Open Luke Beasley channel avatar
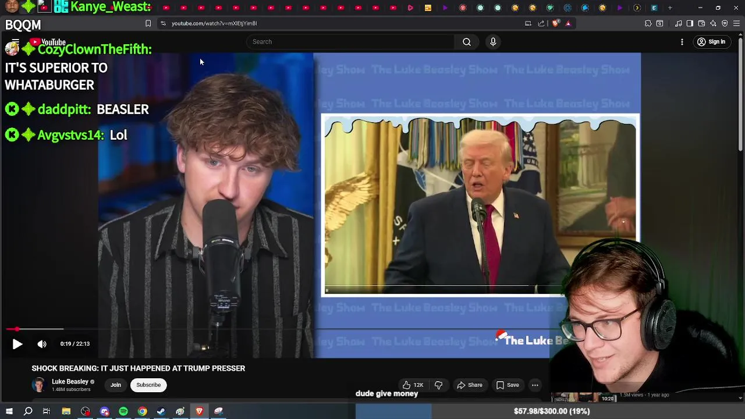 point(38,385)
